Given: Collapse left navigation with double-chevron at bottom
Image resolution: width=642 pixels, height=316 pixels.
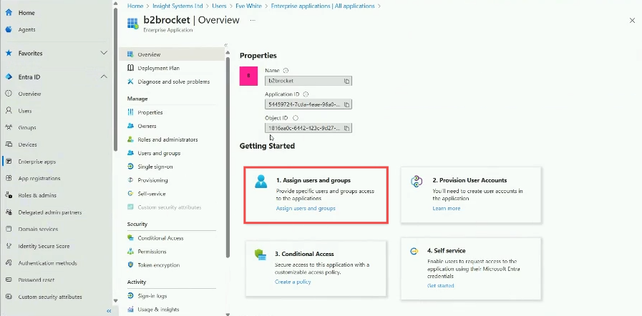Looking at the screenshot, I should tap(109, 310).
